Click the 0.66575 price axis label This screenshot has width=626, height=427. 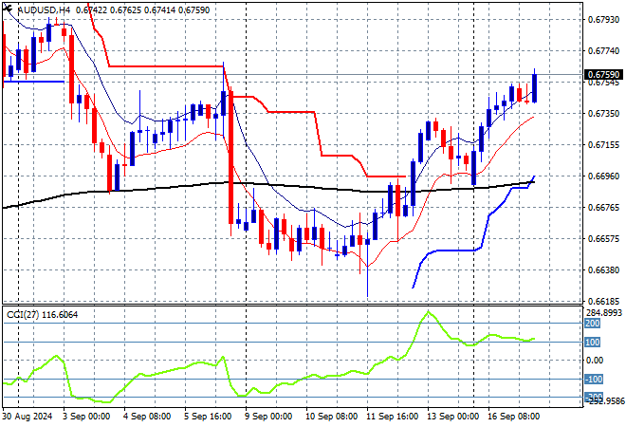point(603,239)
